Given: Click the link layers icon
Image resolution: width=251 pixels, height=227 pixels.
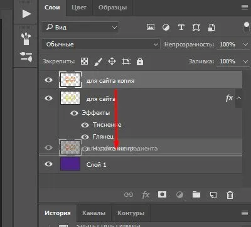Looking at the screenshot, I should [x=129, y=195].
